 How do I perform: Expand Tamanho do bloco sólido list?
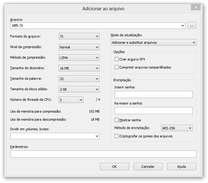pos(79,89)
